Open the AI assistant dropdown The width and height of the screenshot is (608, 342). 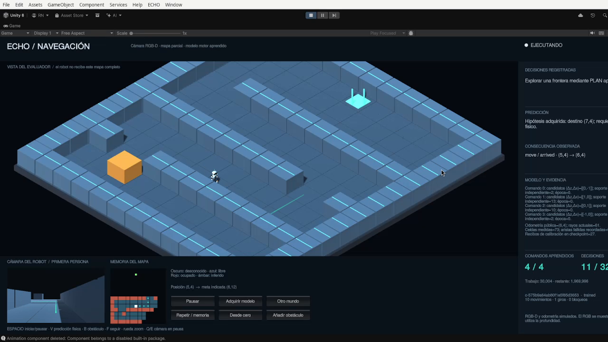[x=114, y=15]
